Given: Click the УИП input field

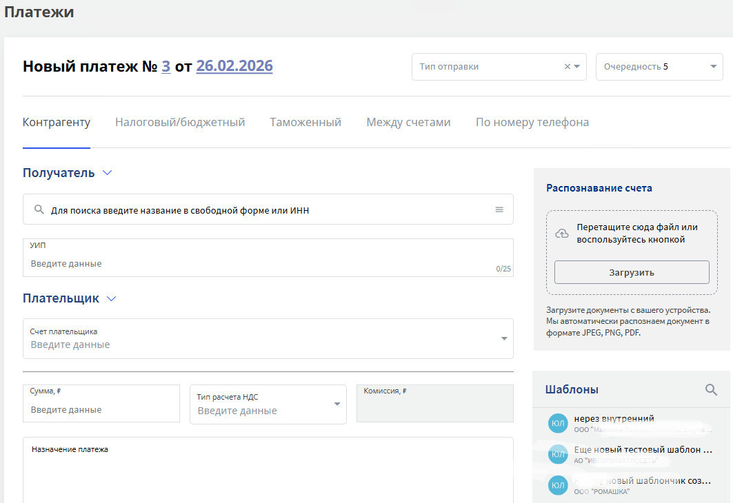Looking at the screenshot, I should pos(268,258).
